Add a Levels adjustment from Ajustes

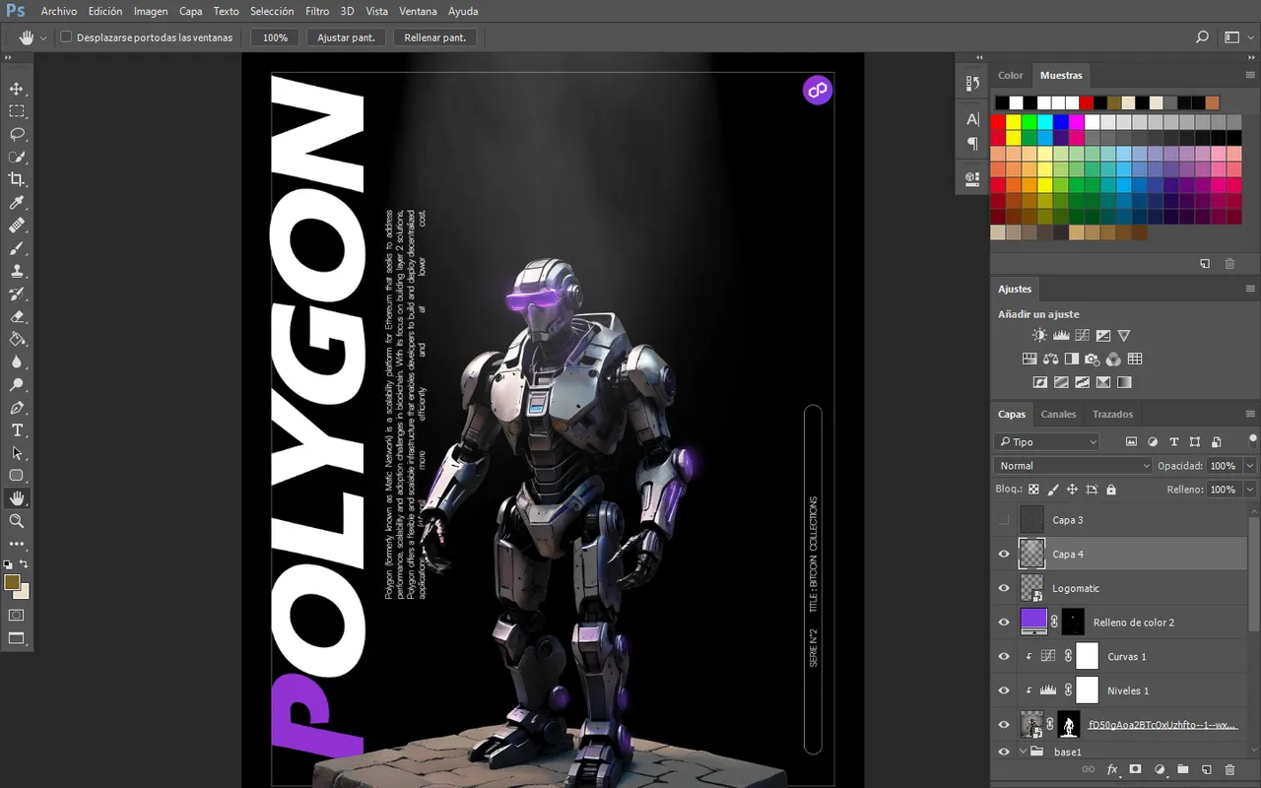(1061, 336)
